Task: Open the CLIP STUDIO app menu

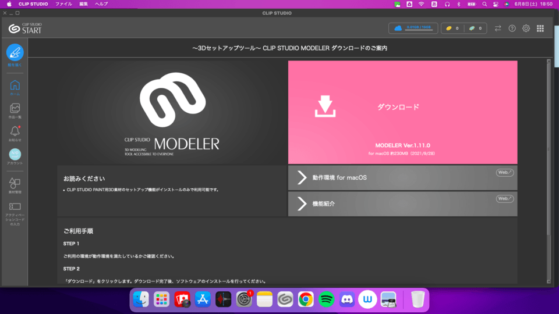Action: (33, 4)
